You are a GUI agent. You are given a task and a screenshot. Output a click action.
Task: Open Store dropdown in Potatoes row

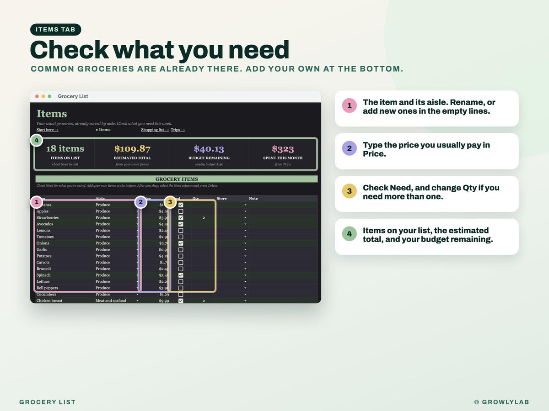coord(245,256)
